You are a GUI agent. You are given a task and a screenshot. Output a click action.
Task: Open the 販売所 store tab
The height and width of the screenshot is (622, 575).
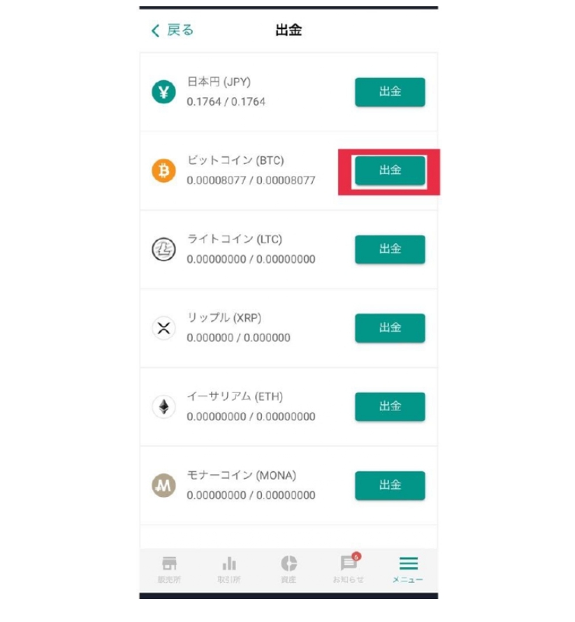(x=169, y=570)
